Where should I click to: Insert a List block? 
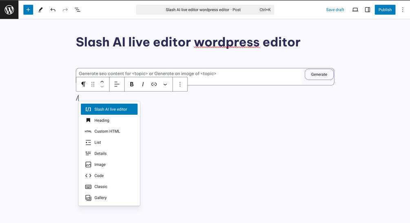click(x=109, y=142)
